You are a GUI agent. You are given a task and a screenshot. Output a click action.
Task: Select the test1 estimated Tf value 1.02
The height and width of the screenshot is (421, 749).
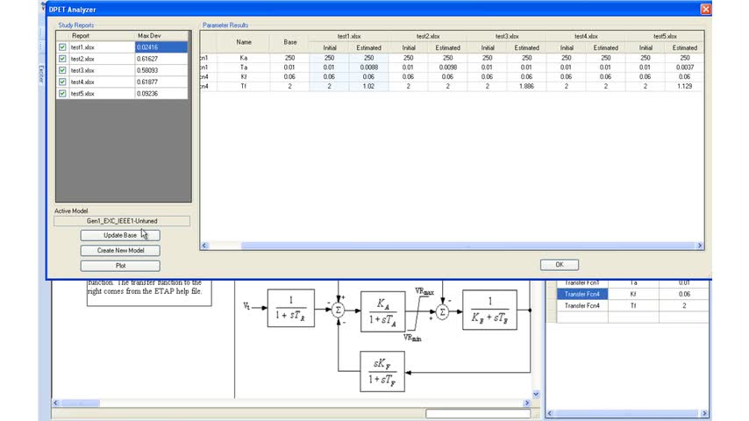[368, 86]
